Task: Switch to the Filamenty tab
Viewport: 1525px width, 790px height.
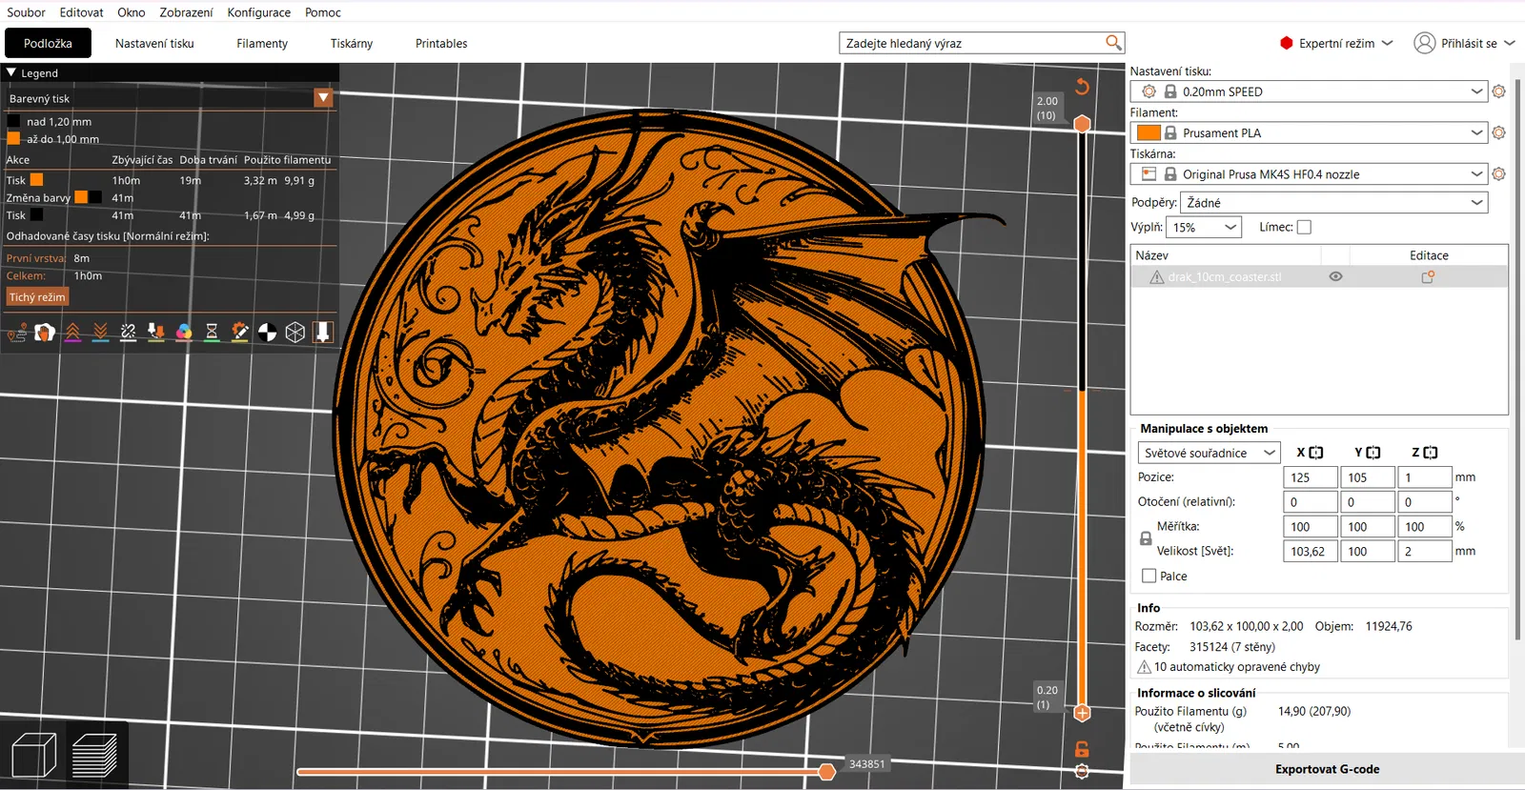Action: point(262,43)
